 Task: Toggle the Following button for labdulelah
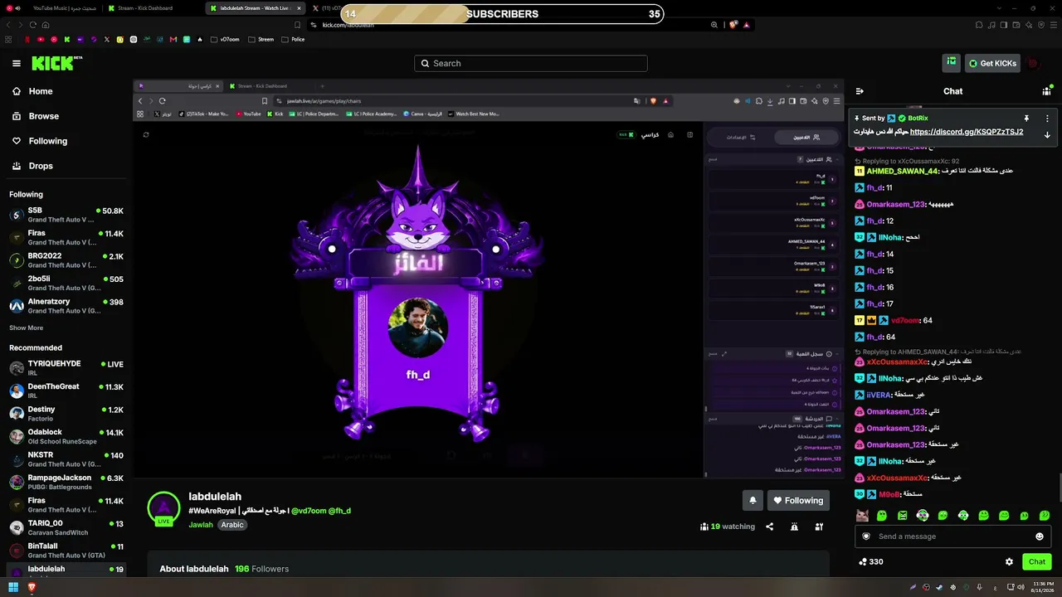(x=798, y=500)
